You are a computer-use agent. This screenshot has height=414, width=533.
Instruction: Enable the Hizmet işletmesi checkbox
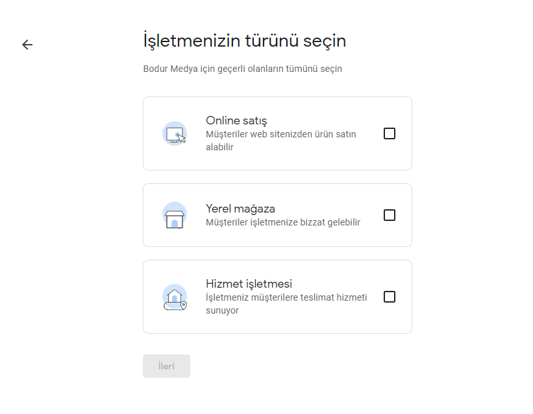pyautogui.click(x=390, y=297)
